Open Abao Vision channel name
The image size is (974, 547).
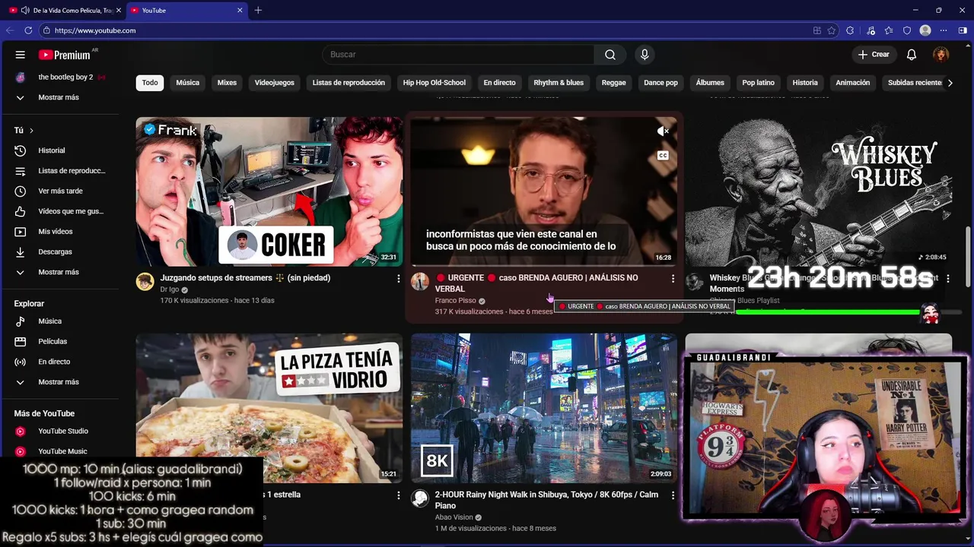[454, 517]
